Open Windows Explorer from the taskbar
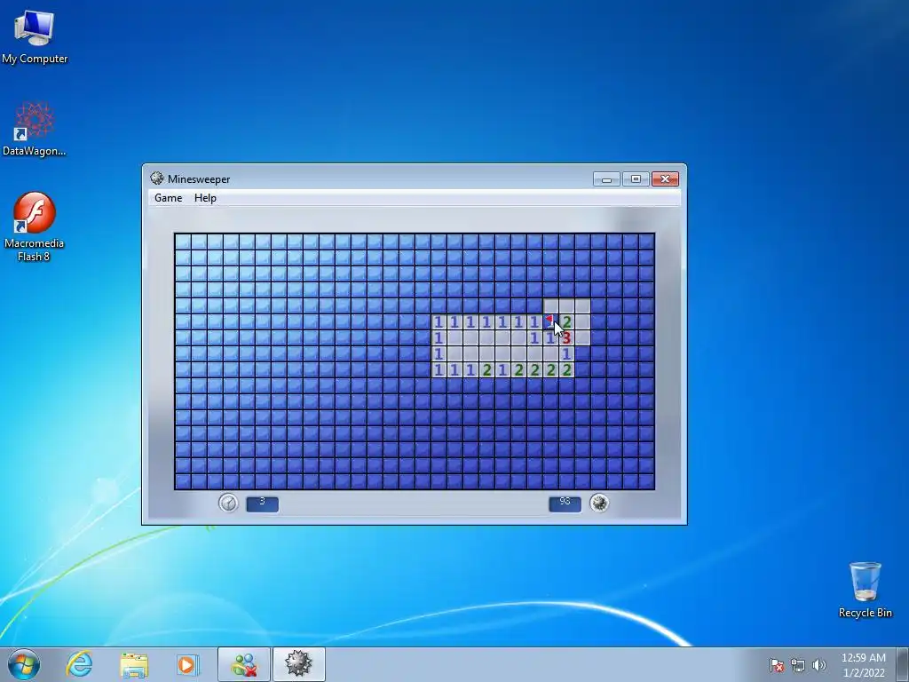This screenshot has height=682, width=909. pyautogui.click(x=134, y=664)
